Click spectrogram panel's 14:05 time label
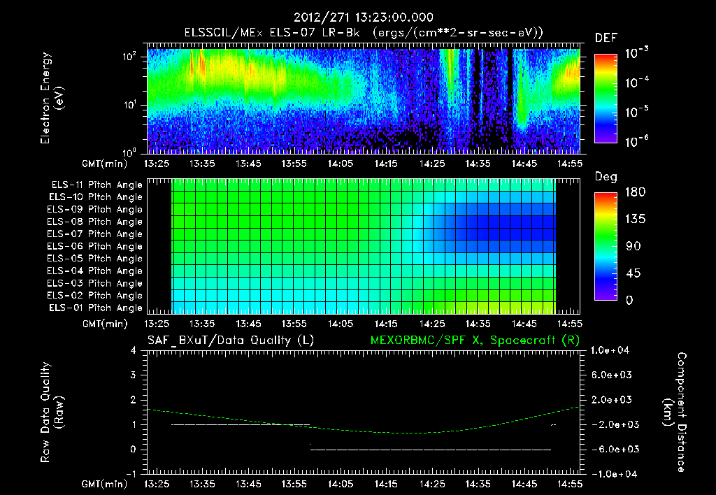 point(341,164)
